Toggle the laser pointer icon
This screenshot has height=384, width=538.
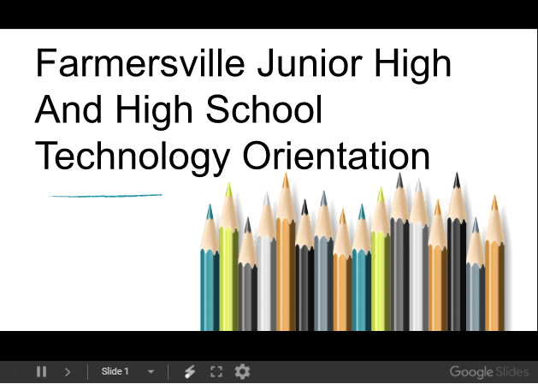190,372
